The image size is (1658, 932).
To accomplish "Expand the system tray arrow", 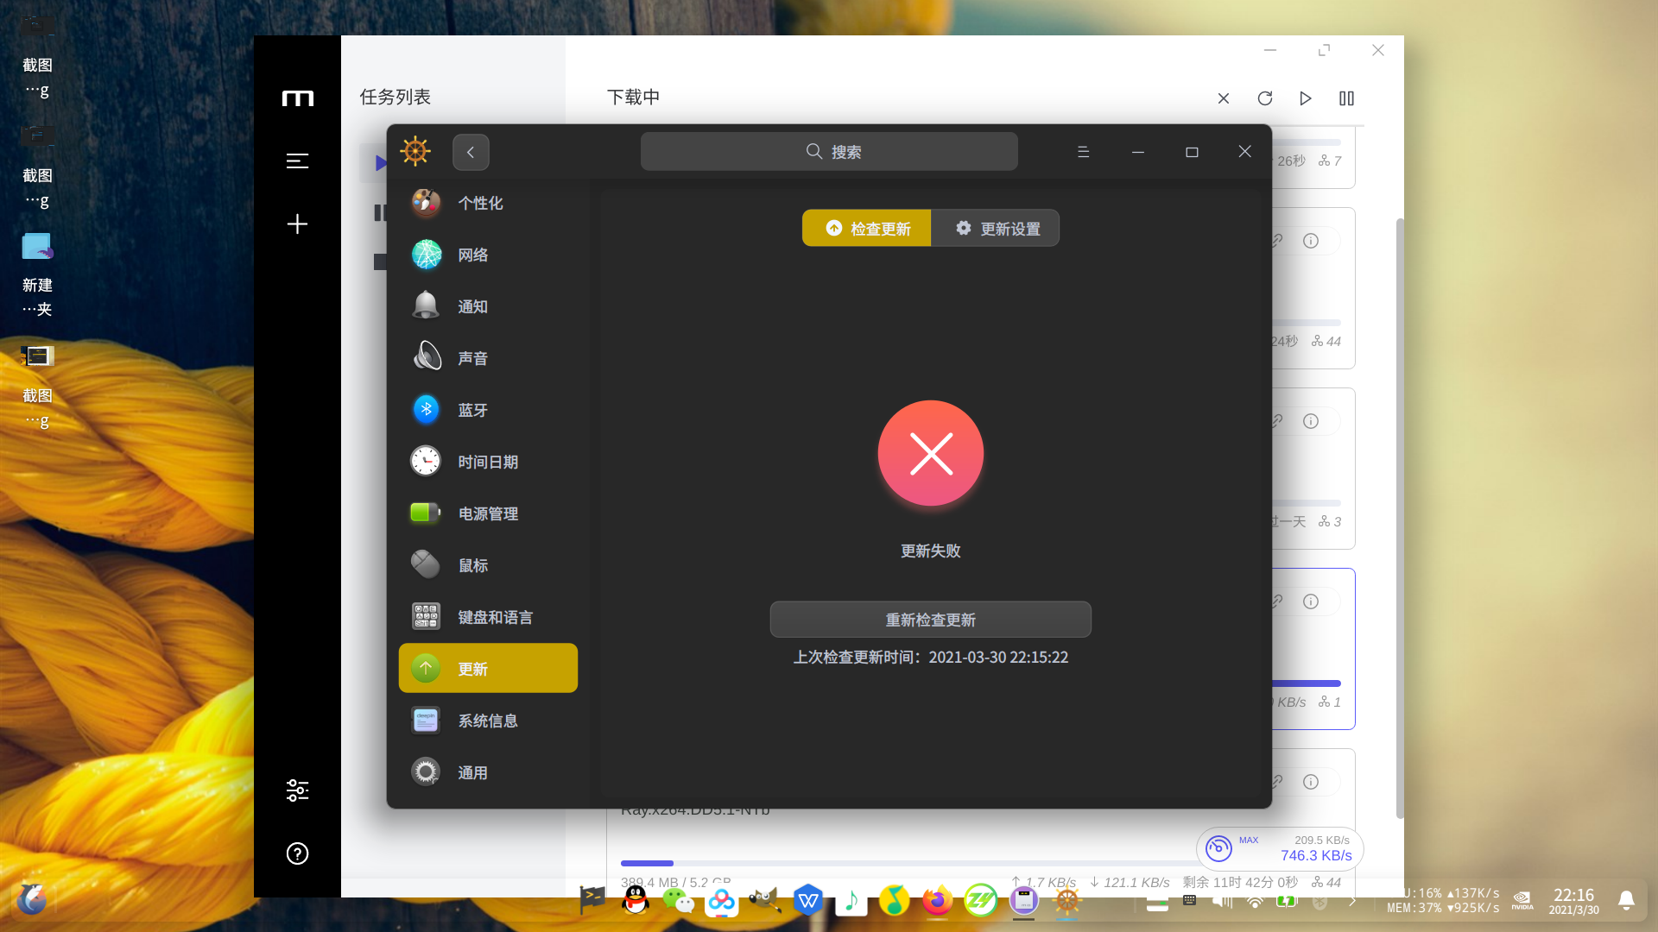I will point(1352,901).
